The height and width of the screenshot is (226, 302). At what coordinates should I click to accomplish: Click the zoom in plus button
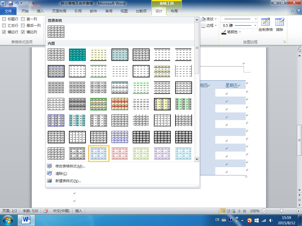pos(298,211)
